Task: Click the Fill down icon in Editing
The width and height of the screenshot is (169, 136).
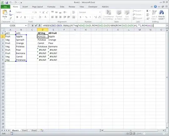Action: 147,14
